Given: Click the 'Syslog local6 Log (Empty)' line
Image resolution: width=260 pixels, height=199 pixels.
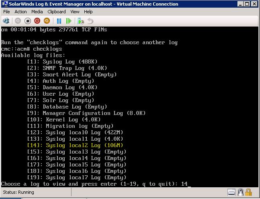Looking at the screenshot, I should point(77,171).
